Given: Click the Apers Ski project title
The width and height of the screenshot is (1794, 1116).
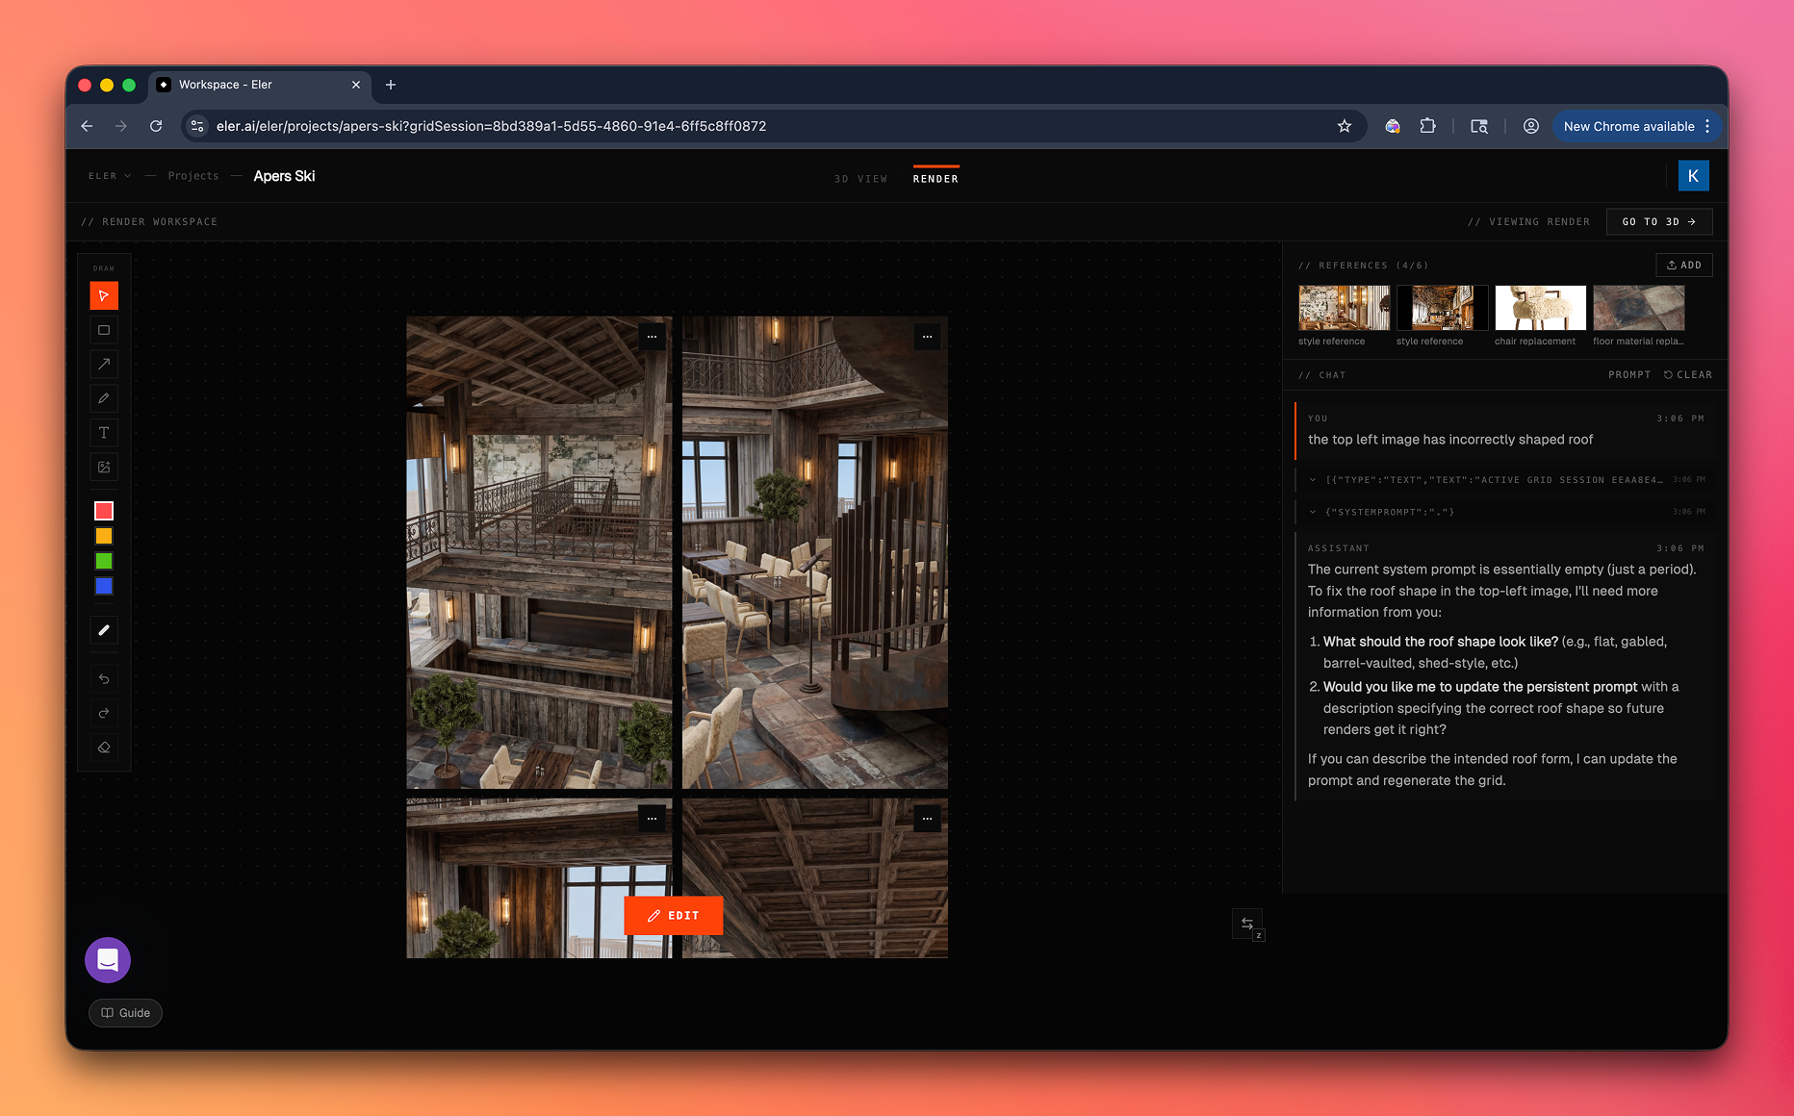Looking at the screenshot, I should (x=284, y=176).
